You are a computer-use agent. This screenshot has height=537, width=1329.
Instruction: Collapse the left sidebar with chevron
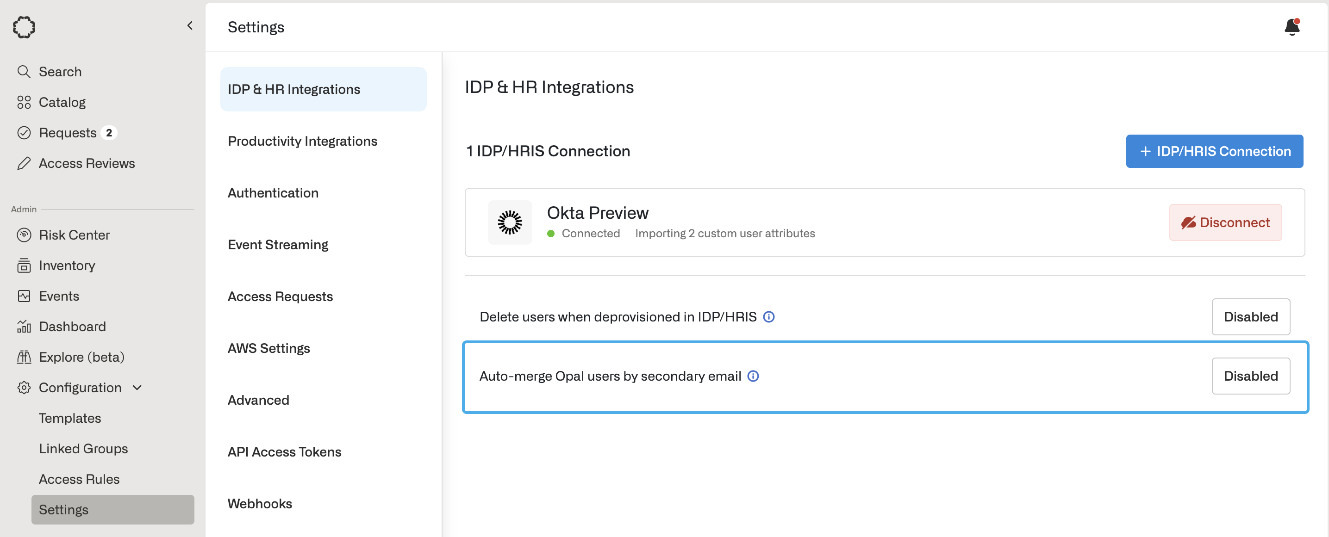pos(190,26)
